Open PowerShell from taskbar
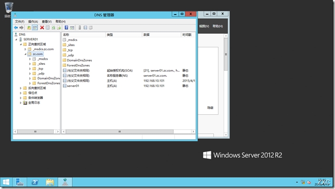The image size is (335, 189). click(x=35, y=182)
